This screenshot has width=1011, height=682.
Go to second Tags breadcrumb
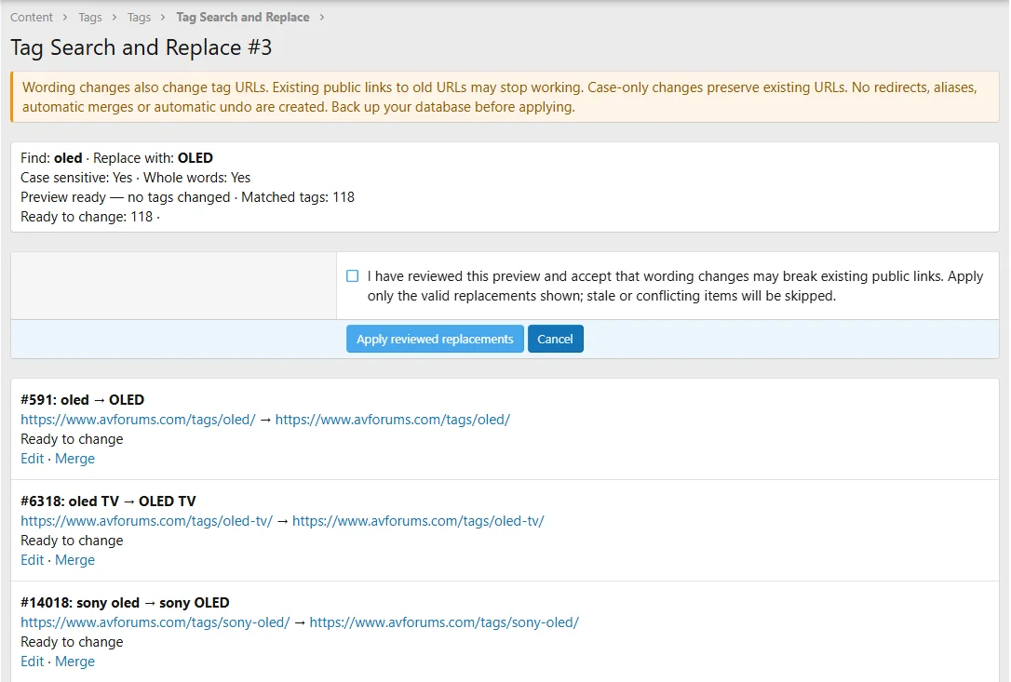139,18
